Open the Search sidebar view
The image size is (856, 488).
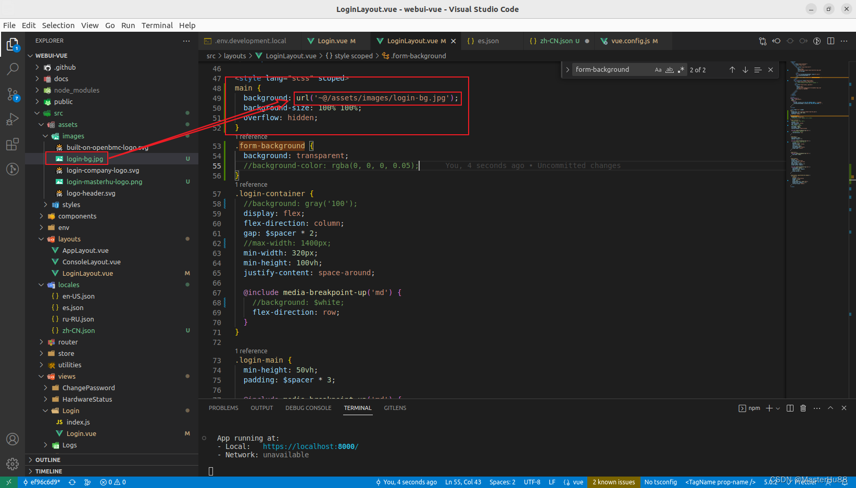click(x=12, y=69)
